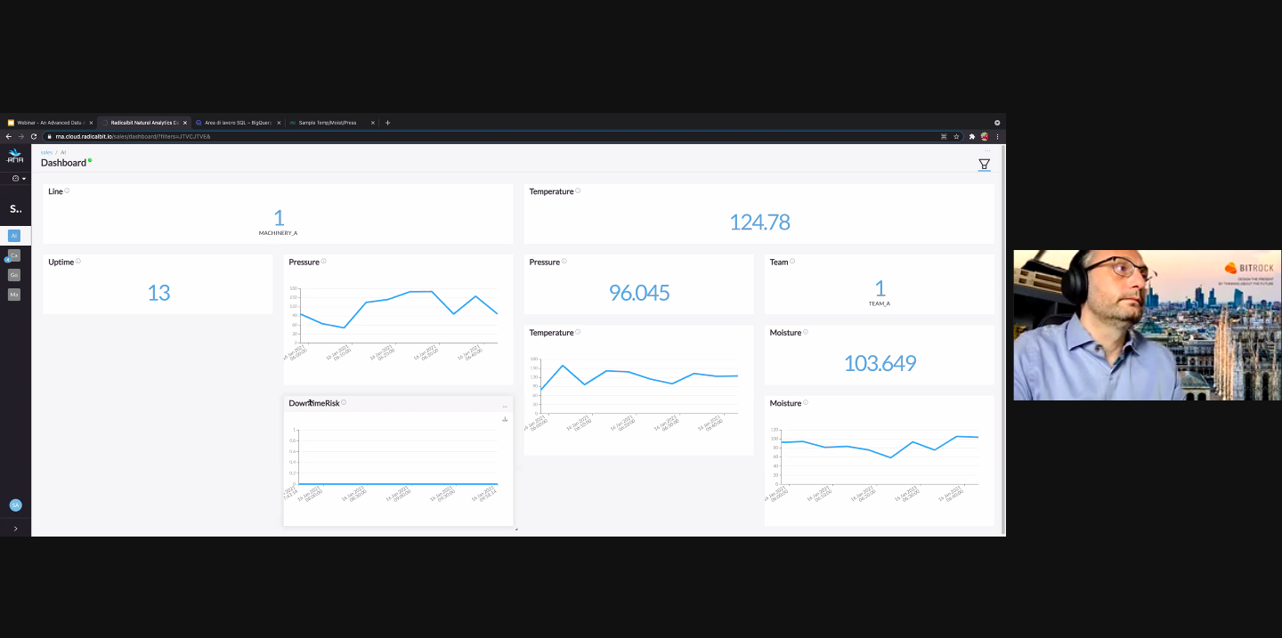Click the Dashboard page title
This screenshot has width=1282, height=638.
pos(63,163)
